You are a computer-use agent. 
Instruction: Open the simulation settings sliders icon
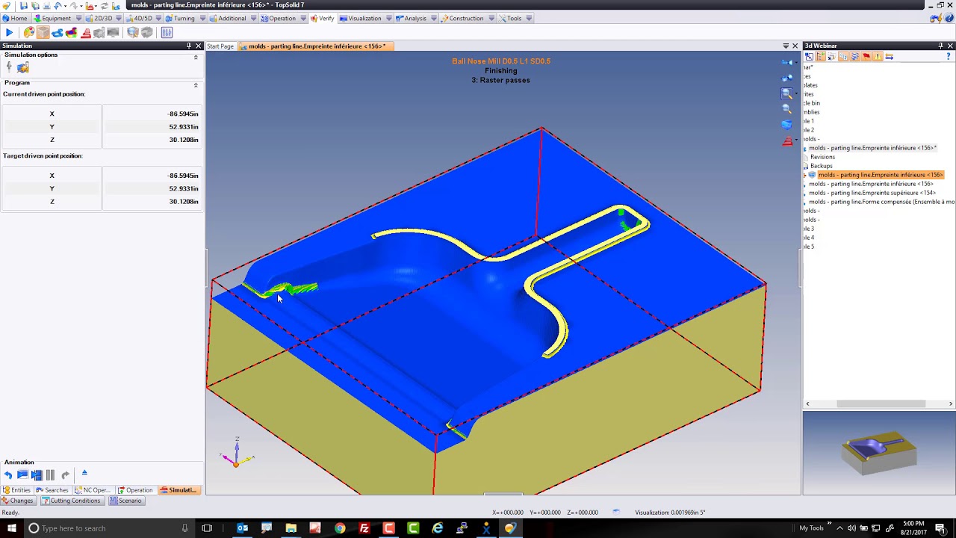click(x=167, y=32)
